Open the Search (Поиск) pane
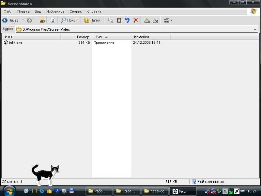Screen dimensions: 261x196 coord(69,20)
